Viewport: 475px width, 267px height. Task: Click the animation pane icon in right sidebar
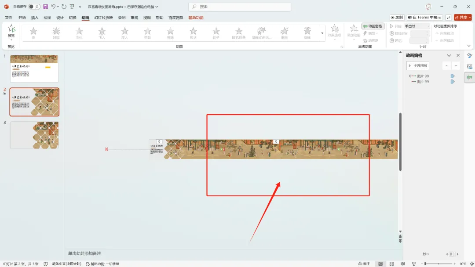click(x=470, y=77)
